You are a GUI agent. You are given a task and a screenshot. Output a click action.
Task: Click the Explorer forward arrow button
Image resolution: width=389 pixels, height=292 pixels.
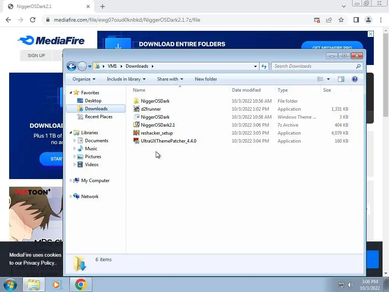point(82,66)
